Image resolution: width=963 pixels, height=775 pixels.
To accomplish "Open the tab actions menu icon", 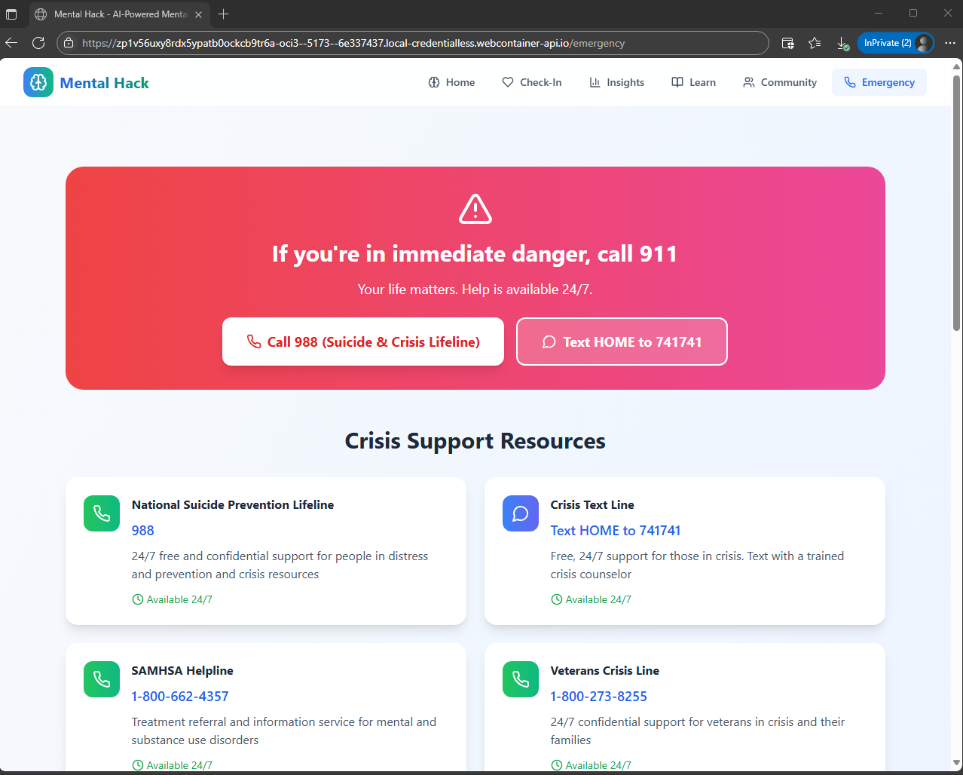I will (11, 14).
